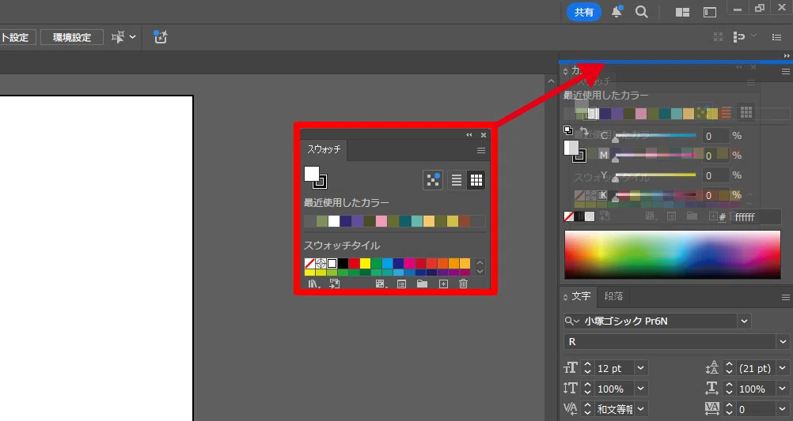The width and height of the screenshot is (793, 421).
Task: Pick the None swatch in Swatches panel tiles
Action: 310,264
